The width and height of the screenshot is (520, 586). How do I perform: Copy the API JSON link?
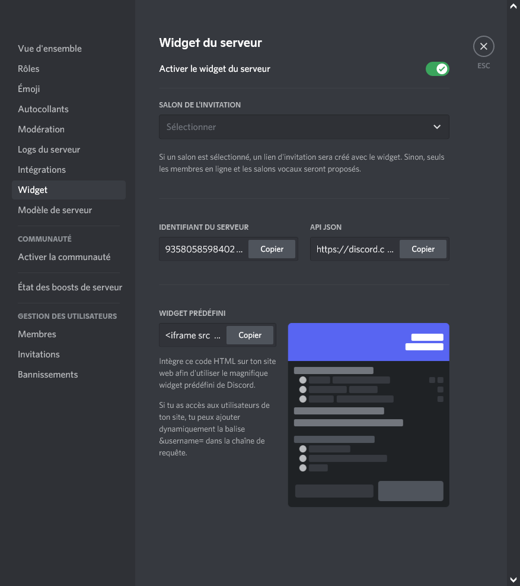click(x=423, y=249)
